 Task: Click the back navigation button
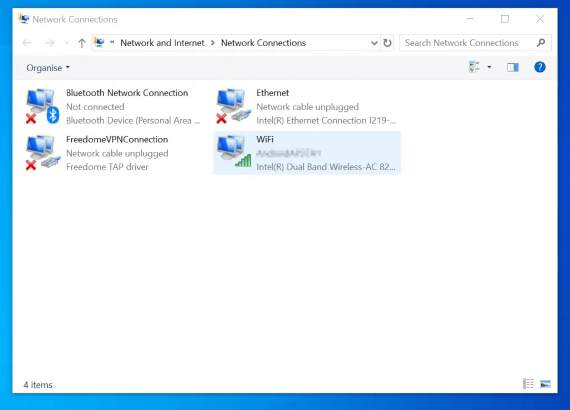27,43
